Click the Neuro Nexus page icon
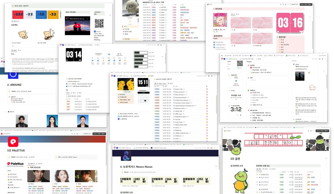 (126, 156)
